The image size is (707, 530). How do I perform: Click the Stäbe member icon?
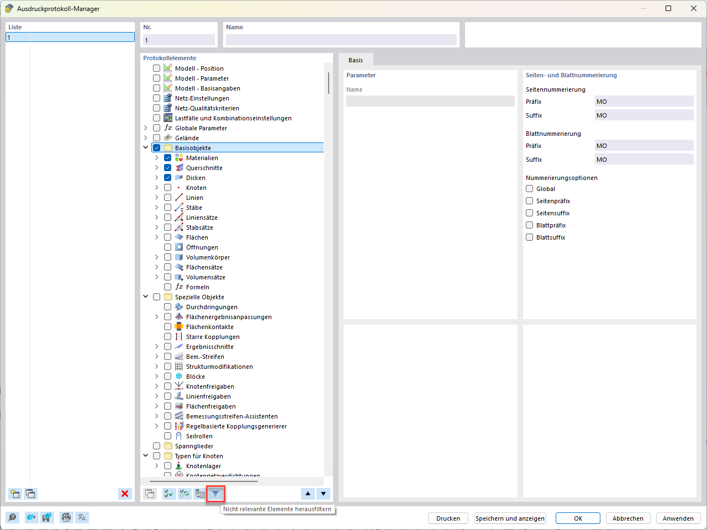pos(179,208)
